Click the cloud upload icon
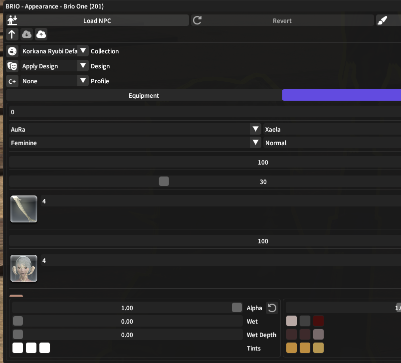 41,34
